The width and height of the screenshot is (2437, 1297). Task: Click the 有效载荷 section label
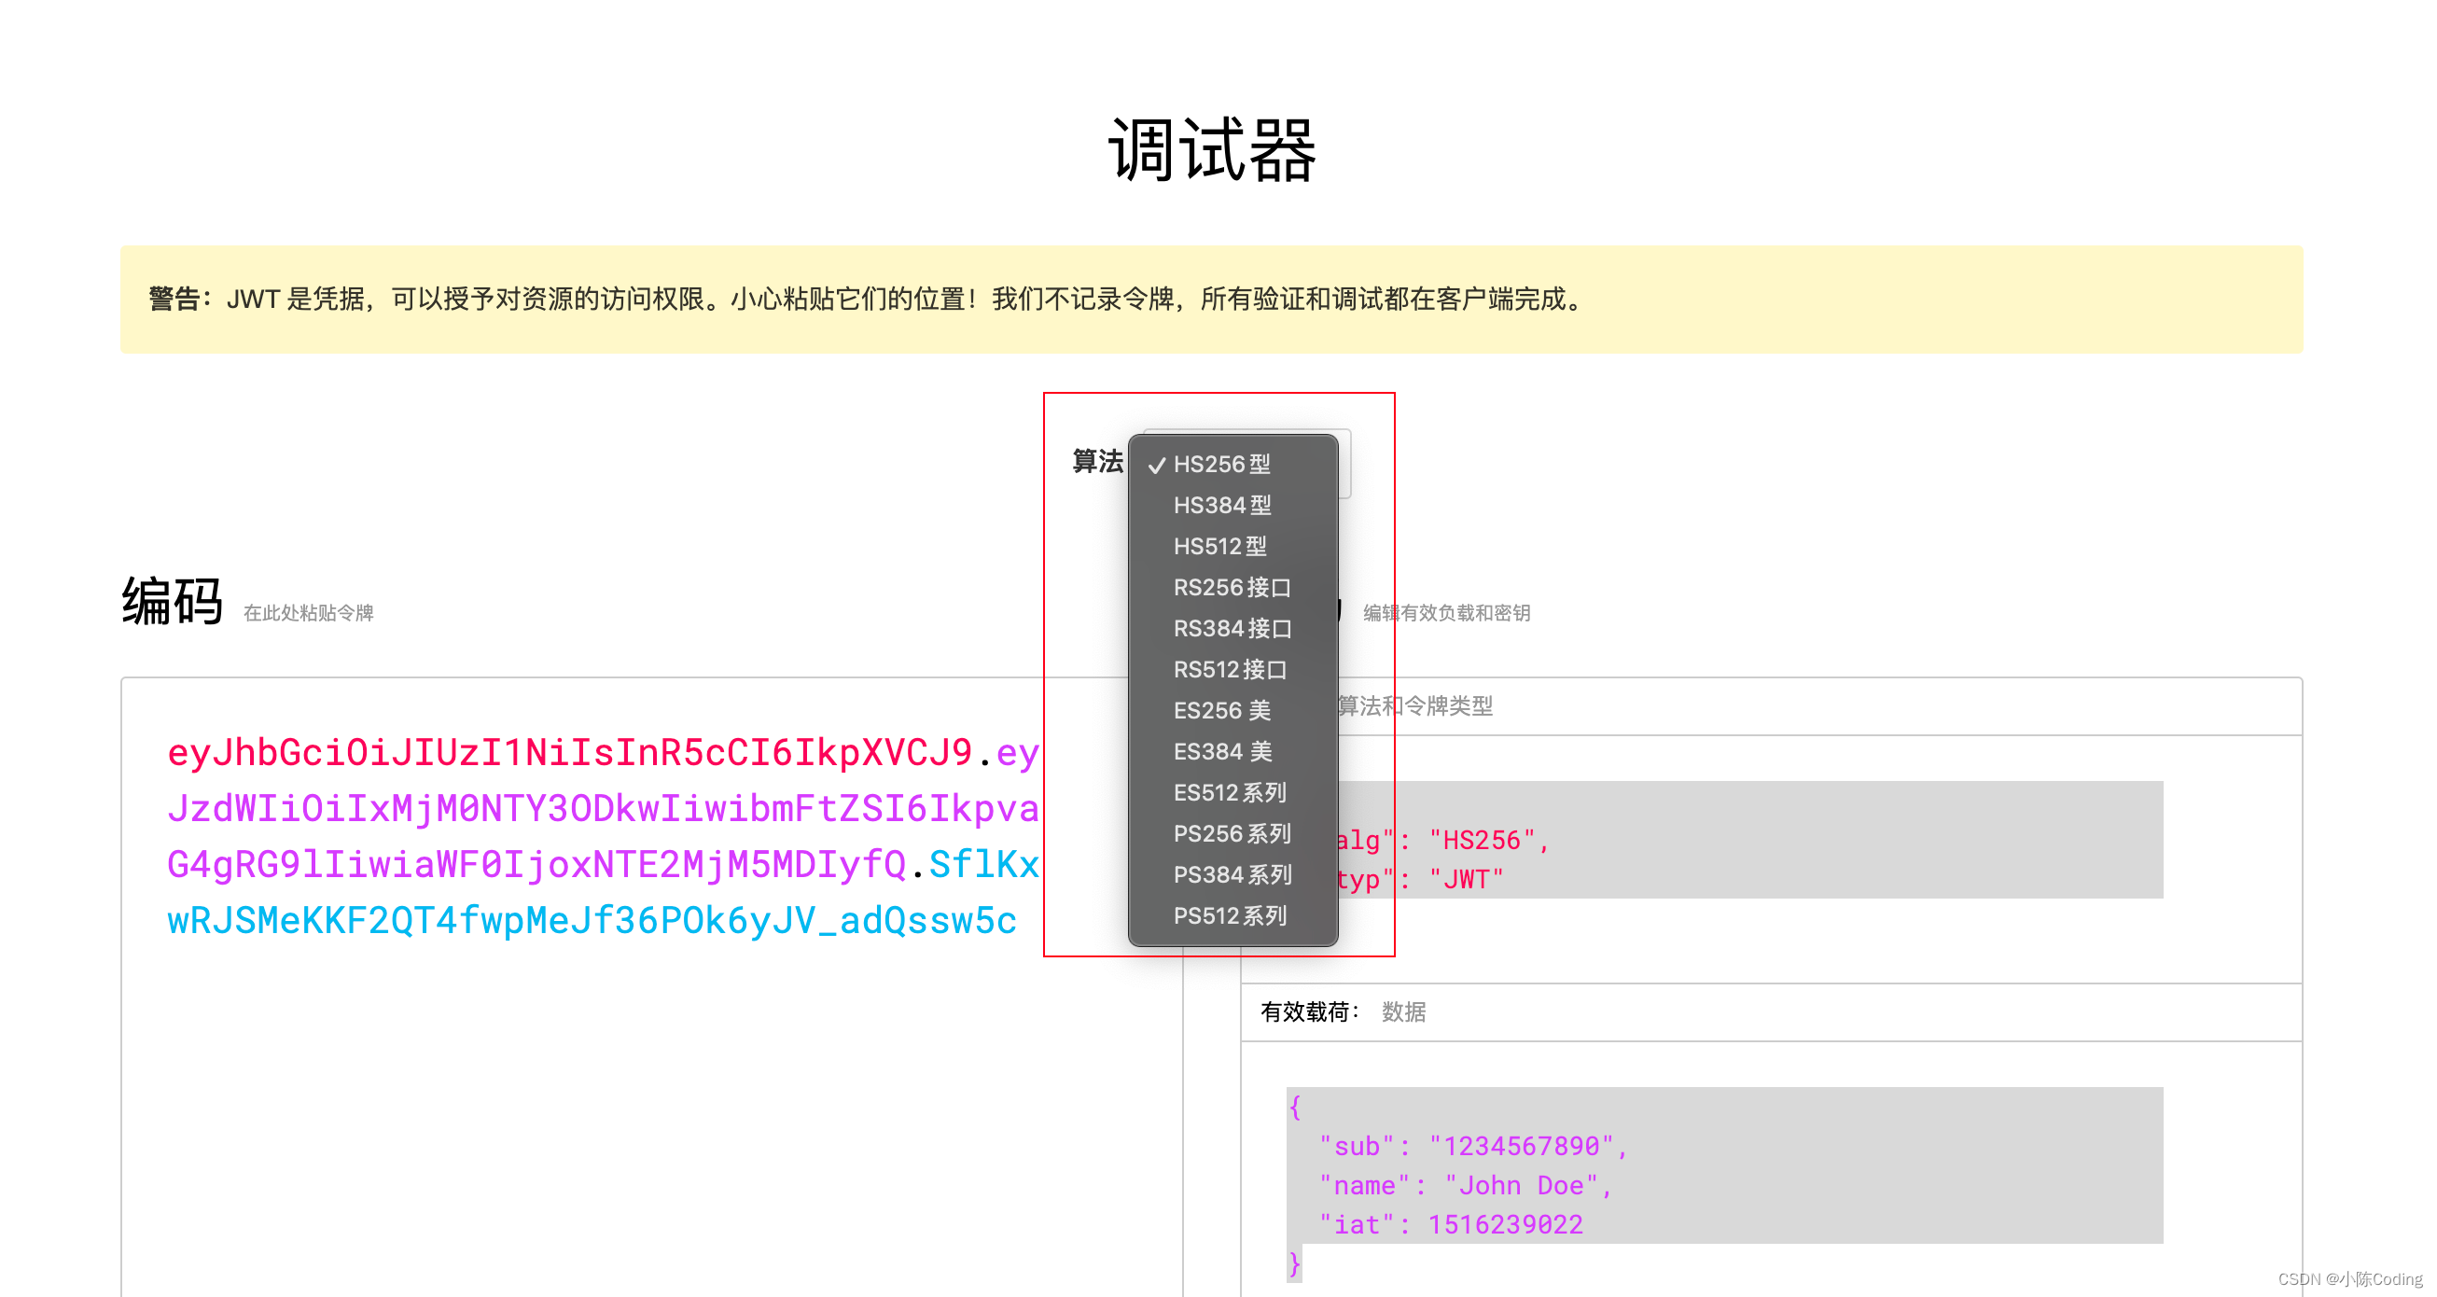tap(1309, 1012)
